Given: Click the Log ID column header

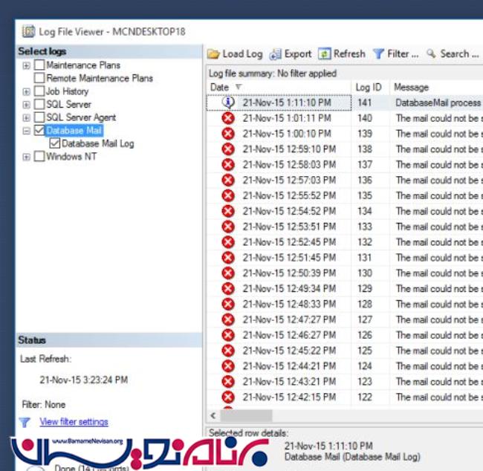Looking at the screenshot, I should (369, 87).
